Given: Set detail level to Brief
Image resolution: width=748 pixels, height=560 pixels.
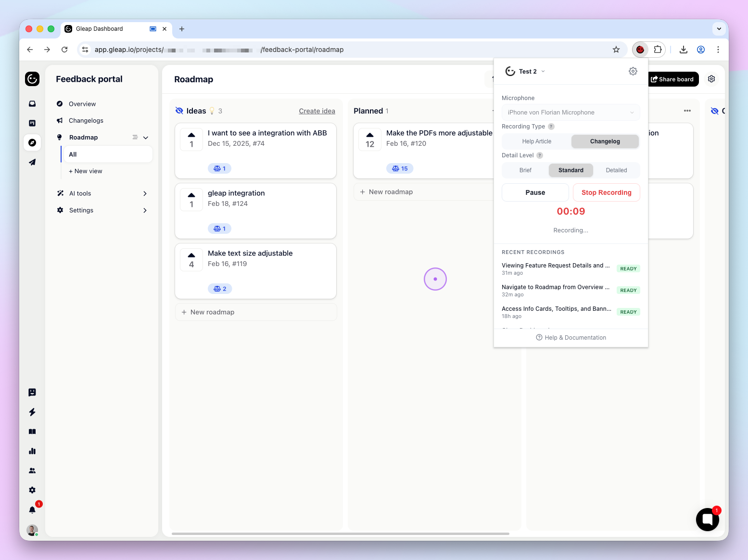Looking at the screenshot, I should (525, 170).
